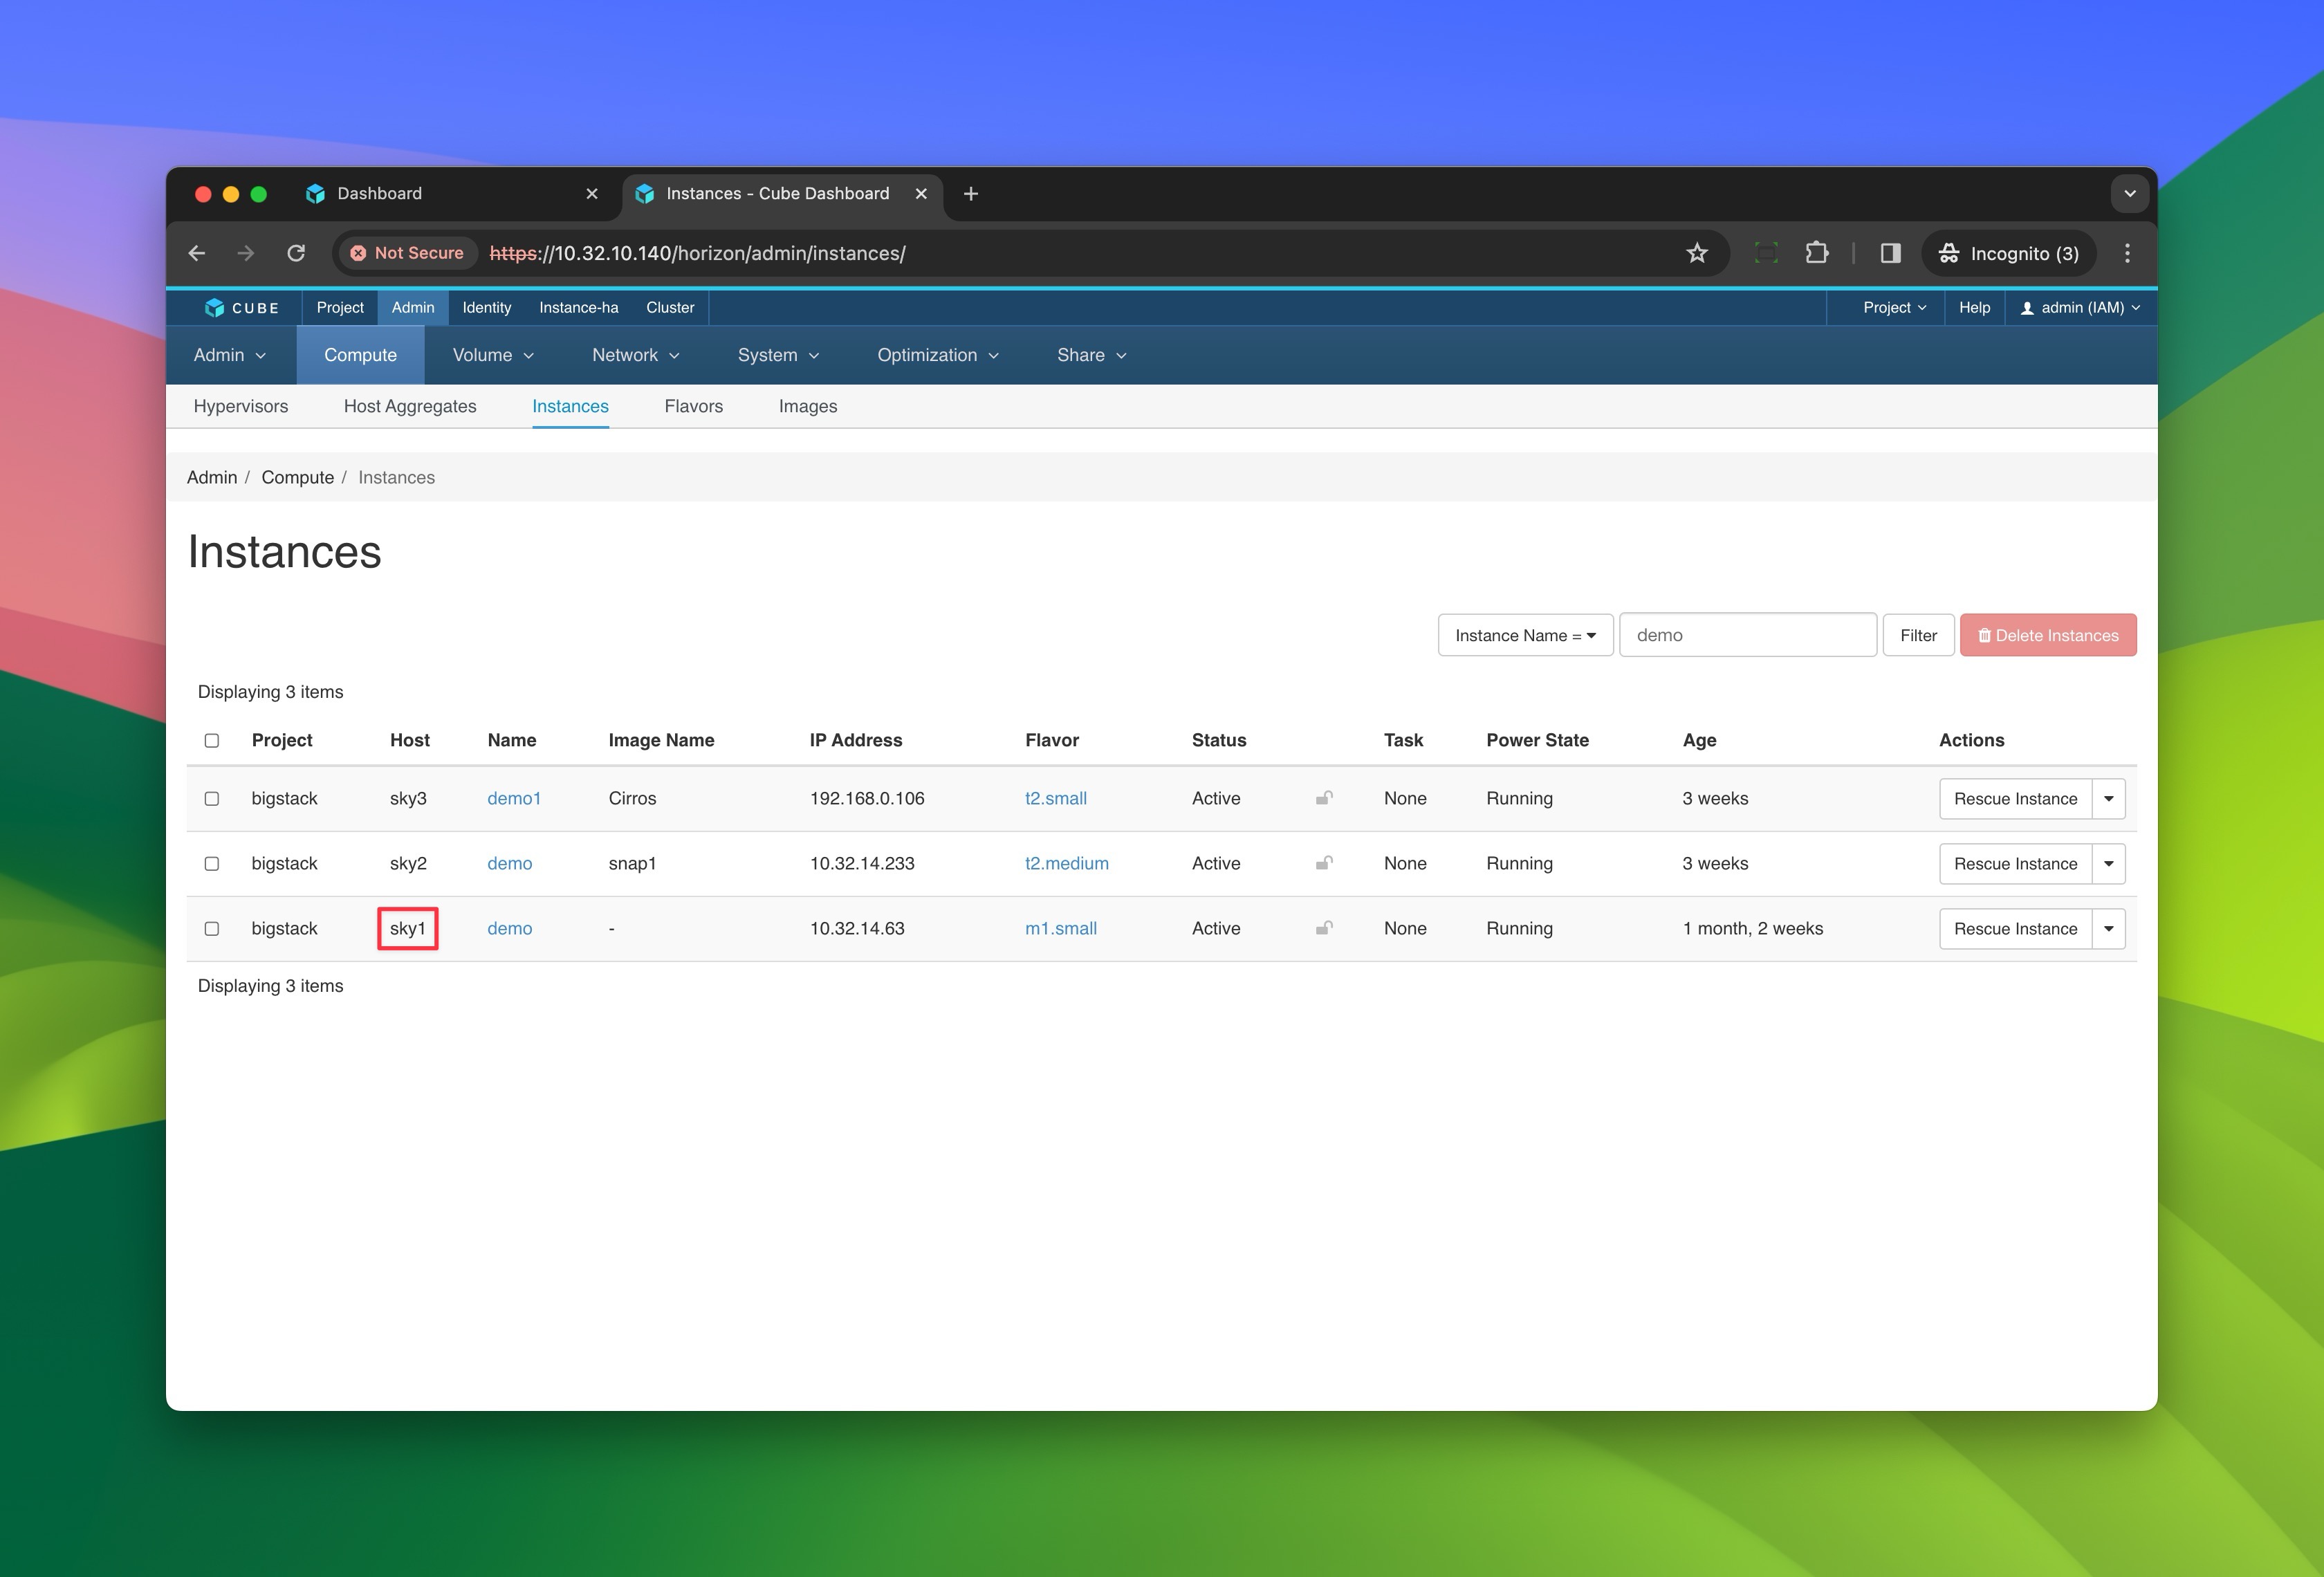Click the lock icon in the sky1 row
Image resolution: width=2324 pixels, height=1577 pixels.
(x=1324, y=928)
